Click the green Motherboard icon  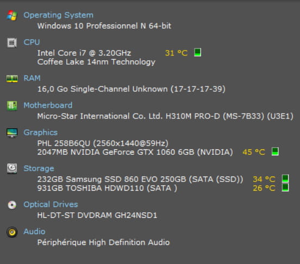(12, 105)
